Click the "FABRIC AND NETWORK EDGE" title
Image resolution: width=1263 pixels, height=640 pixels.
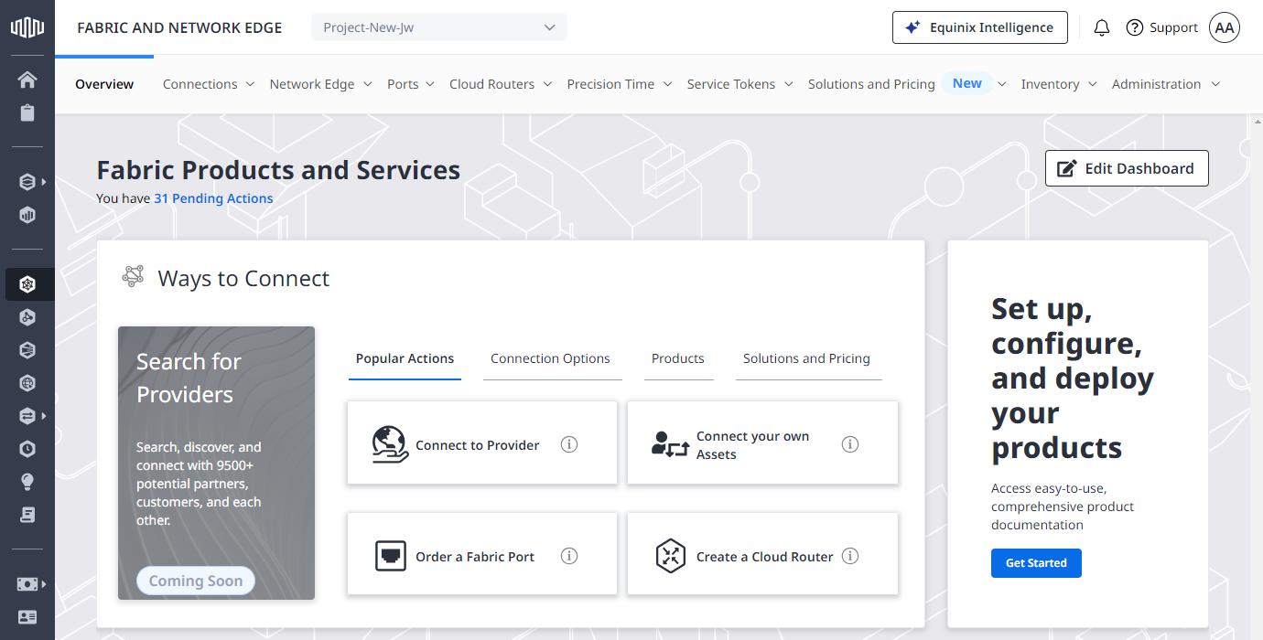(x=179, y=27)
